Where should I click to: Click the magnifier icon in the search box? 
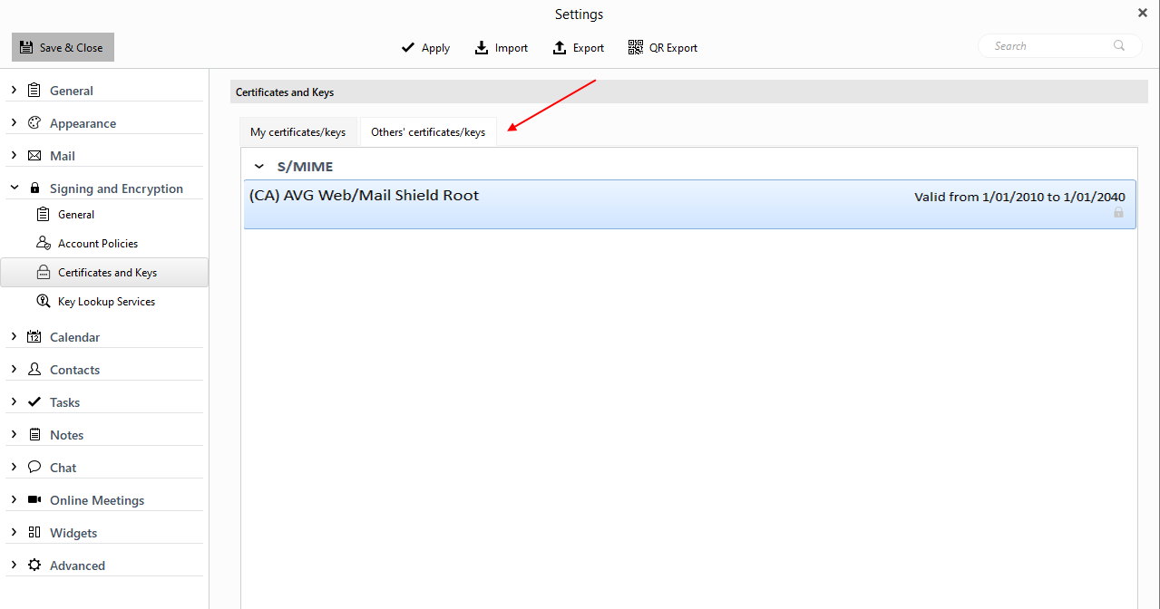tap(1119, 46)
